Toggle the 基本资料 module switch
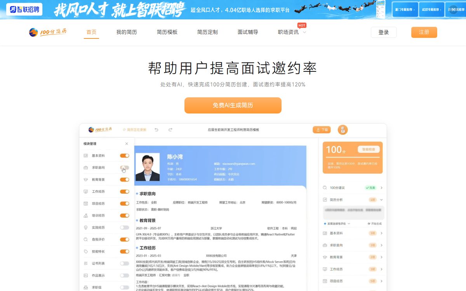Viewport: 466px width, 291px height. 125,156
